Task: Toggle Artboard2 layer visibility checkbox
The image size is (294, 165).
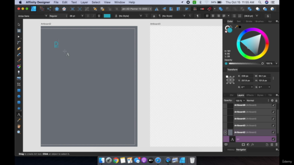Action: (273, 132)
